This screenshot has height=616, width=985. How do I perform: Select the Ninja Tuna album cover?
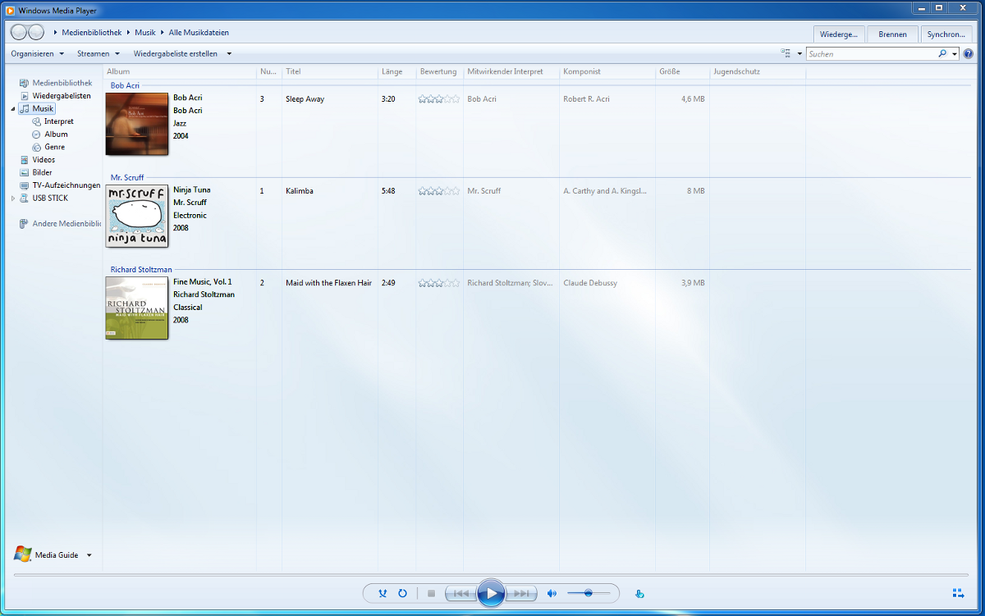[137, 216]
